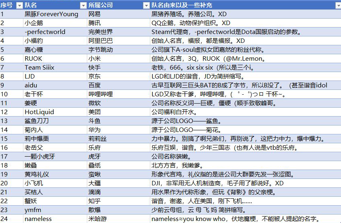
Task: Select the 所属公司 header cell
Action: point(118,5)
